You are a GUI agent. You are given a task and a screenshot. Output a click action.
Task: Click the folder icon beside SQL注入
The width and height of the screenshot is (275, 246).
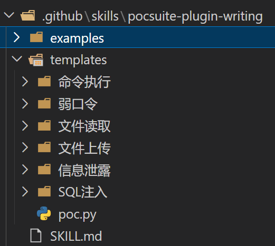tap(44, 191)
